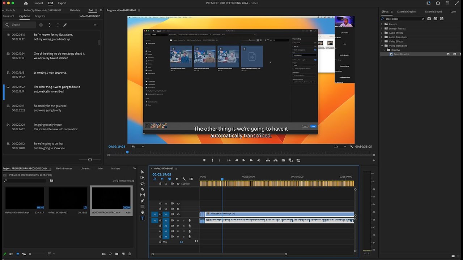Toggle visibility eye of Subtitle track
This screenshot has width=463, height=260.
178,184
